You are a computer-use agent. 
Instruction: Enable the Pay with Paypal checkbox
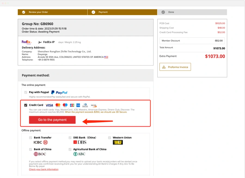pos(26,92)
